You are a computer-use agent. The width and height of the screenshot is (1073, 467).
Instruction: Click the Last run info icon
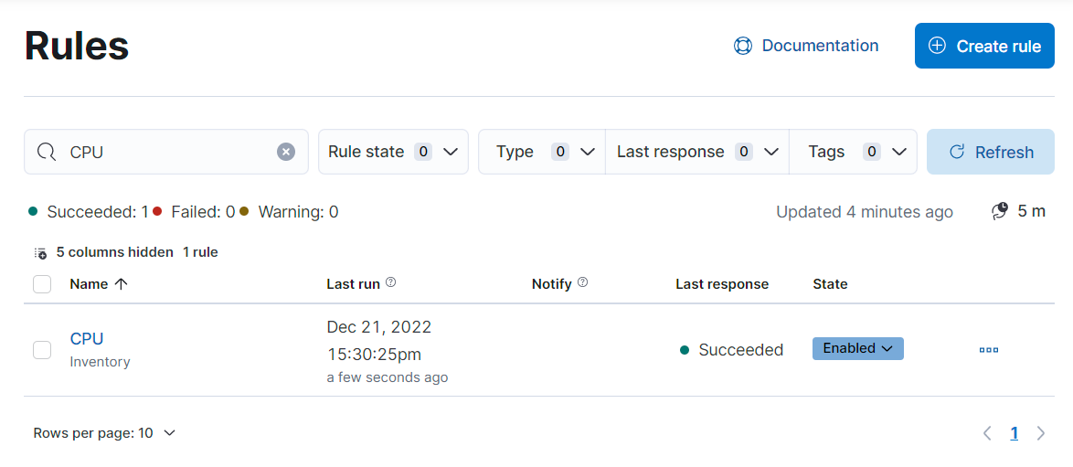(x=391, y=283)
